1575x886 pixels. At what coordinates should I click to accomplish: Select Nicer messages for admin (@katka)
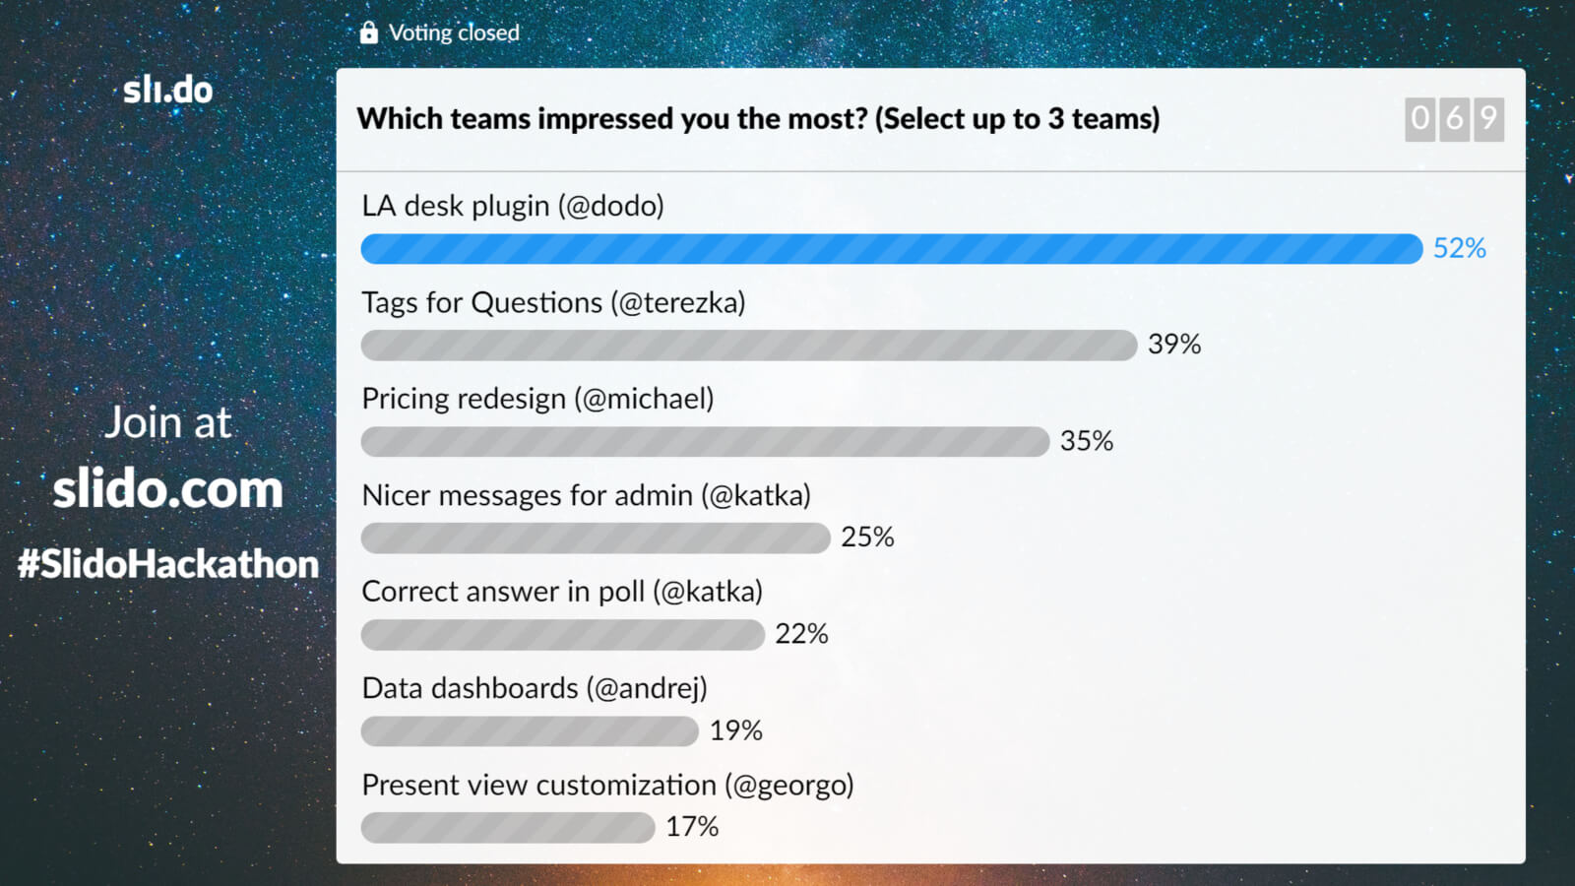pyautogui.click(x=586, y=495)
